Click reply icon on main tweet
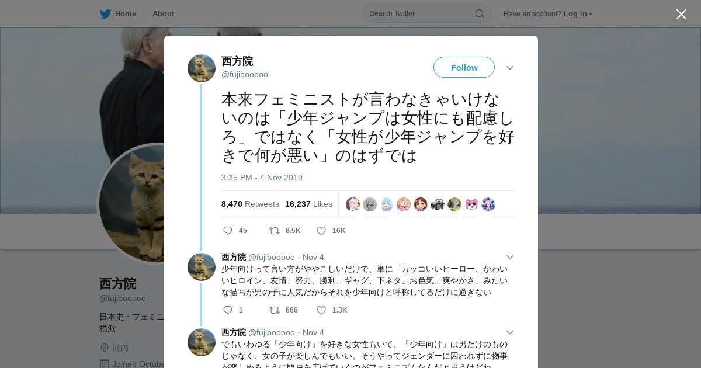Image resolution: width=701 pixels, height=368 pixels. [x=228, y=231]
